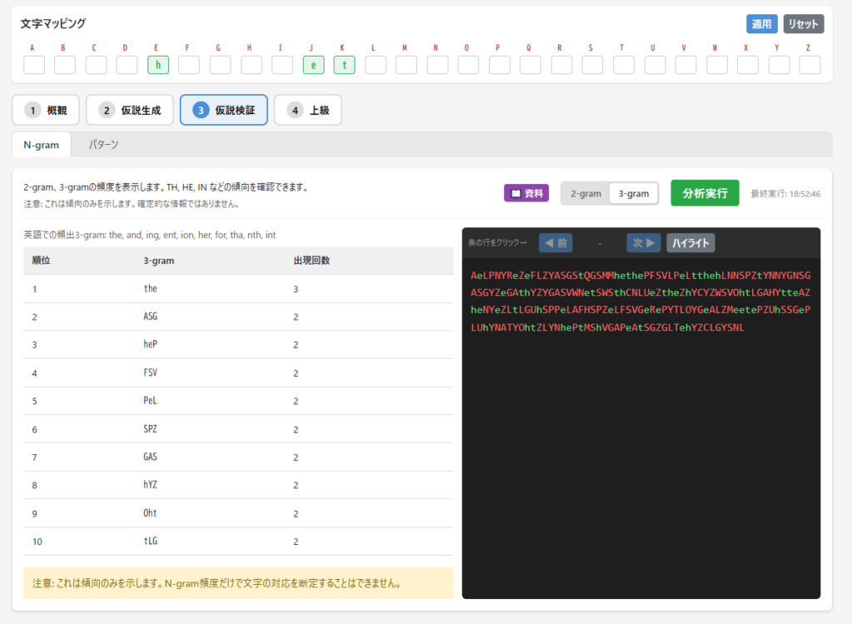This screenshot has width=852, height=624.
Task: Open step 1 概観 tab
Action: pyautogui.click(x=46, y=110)
